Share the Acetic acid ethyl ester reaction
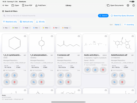This screenshot has height=103, width=137. pyautogui.click(x=95, y=70)
